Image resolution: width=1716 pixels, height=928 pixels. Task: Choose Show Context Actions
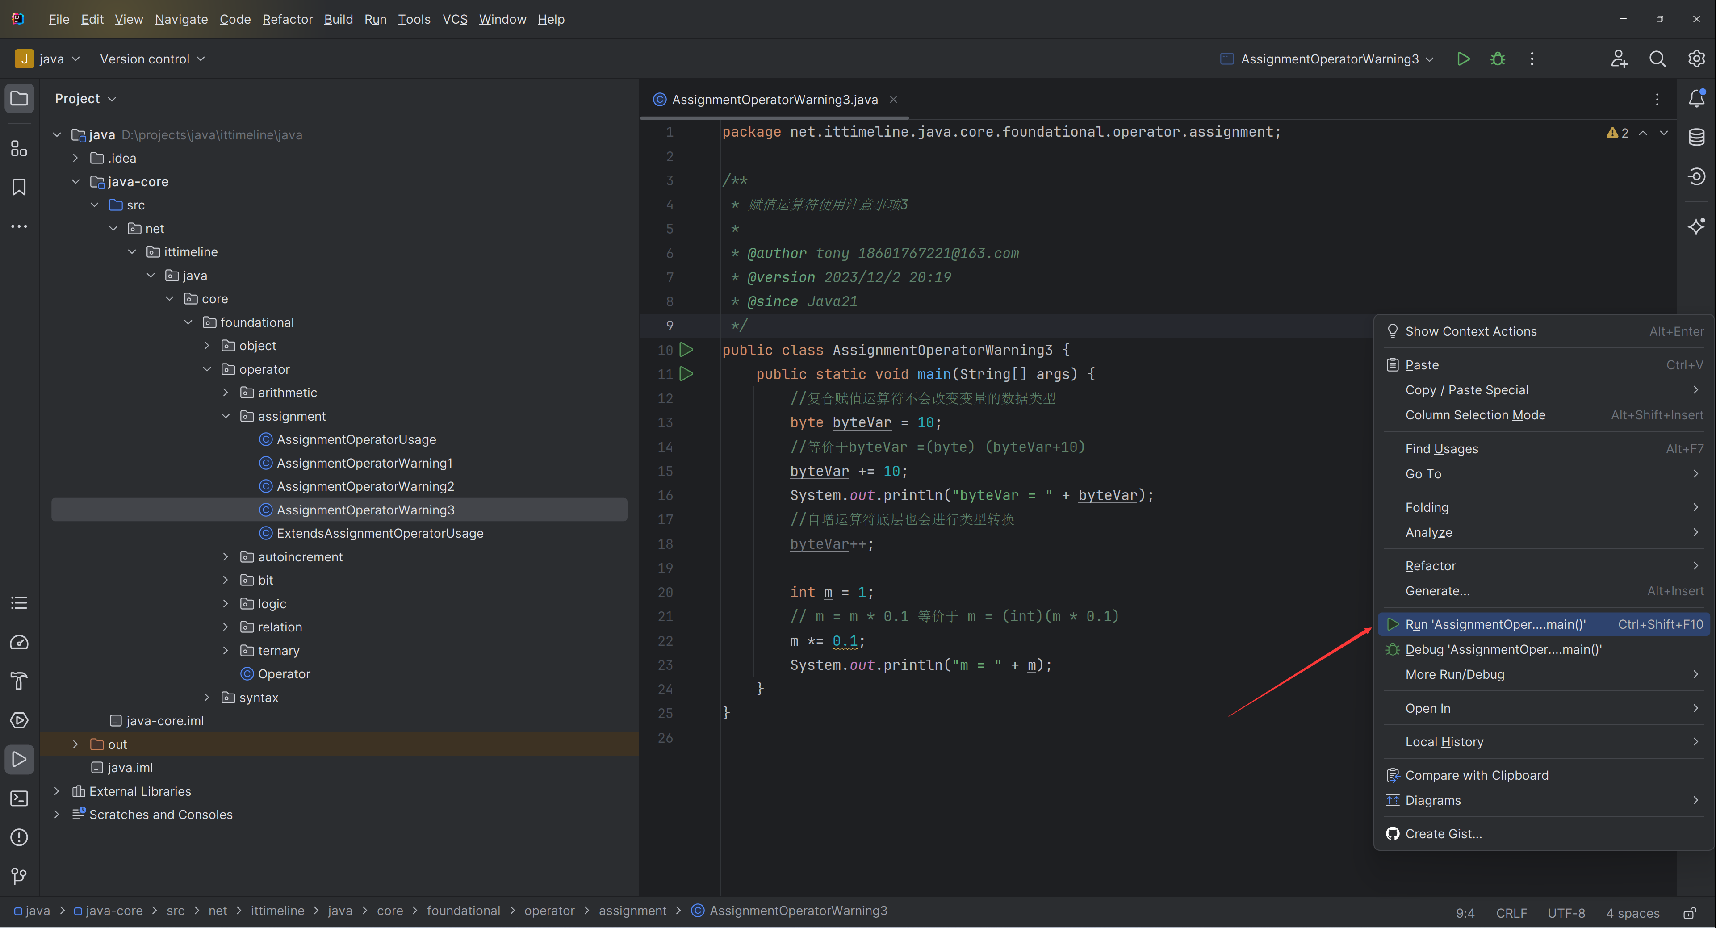[1544, 331]
